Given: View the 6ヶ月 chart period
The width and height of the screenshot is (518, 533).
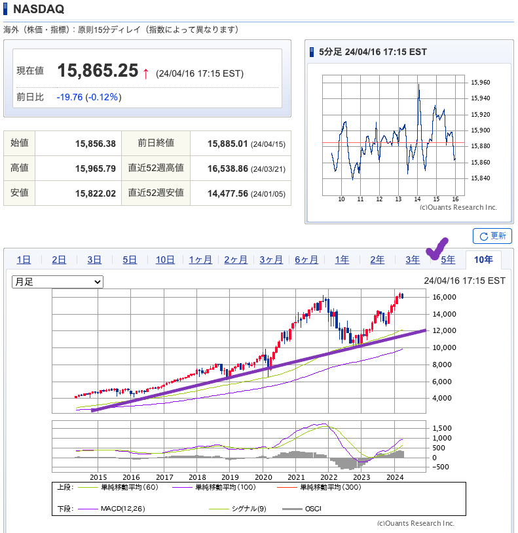Looking at the screenshot, I should tap(306, 260).
